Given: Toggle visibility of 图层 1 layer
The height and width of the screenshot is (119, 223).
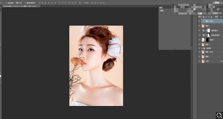Looking at the screenshot, I should [199, 57].
